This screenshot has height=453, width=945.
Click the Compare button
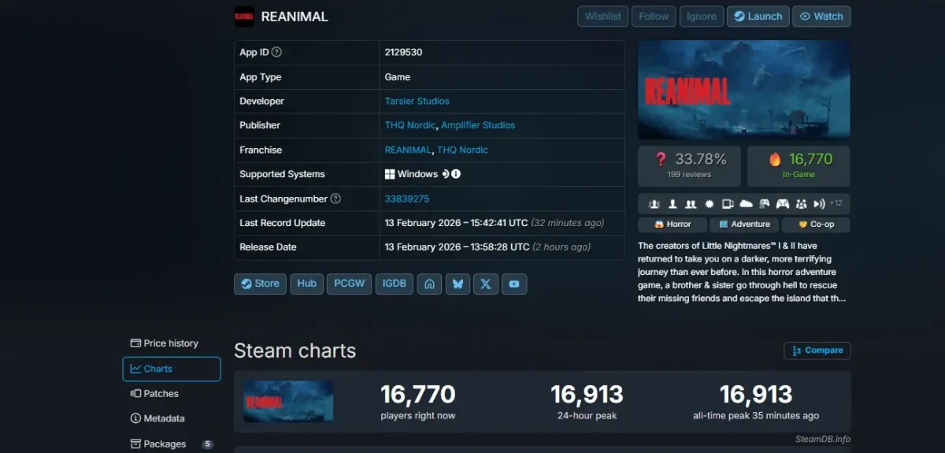817,351
